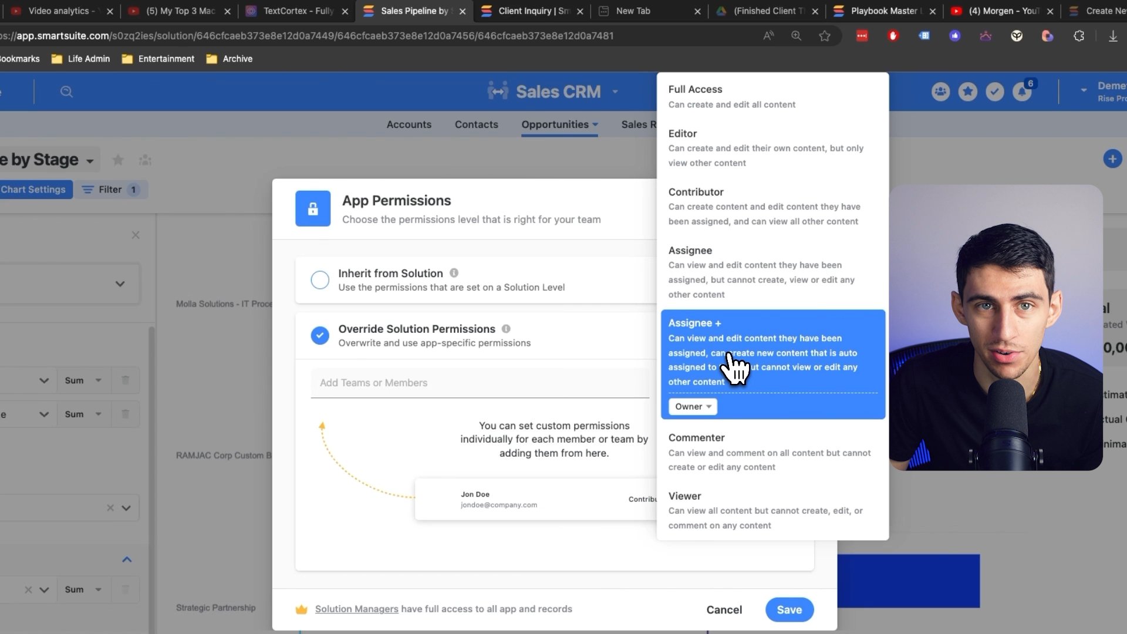This screenshot has height=634, width=1127.
Task: Open the Solution Managers link
Action: pyautogui.click(x=356, y=609)
